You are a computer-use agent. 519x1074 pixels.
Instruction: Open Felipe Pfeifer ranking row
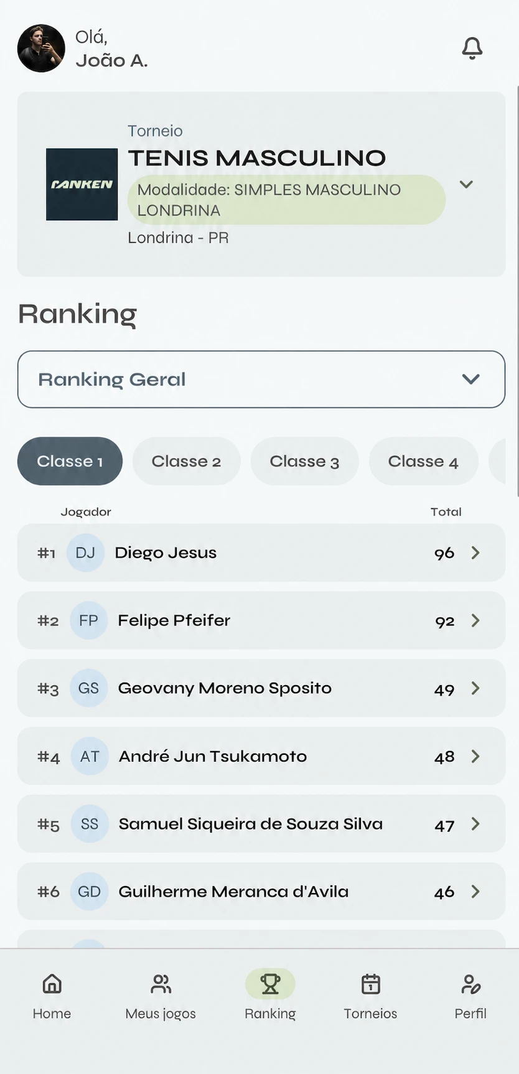(x=261, y=620)
